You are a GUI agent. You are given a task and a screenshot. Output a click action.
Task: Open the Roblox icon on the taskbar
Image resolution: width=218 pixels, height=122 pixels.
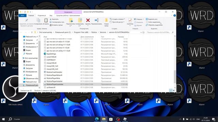(x=125, y=119)
